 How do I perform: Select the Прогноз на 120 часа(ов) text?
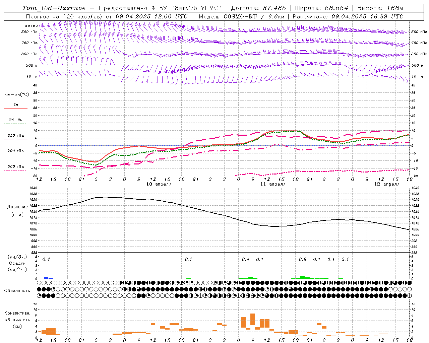pos(64,16)
